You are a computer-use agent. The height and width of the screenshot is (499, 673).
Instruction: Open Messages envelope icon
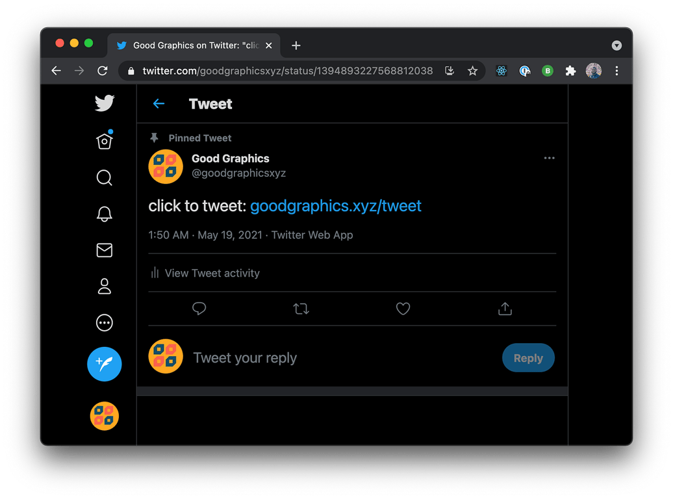105,250
